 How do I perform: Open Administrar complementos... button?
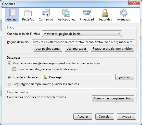pos(113,98)
